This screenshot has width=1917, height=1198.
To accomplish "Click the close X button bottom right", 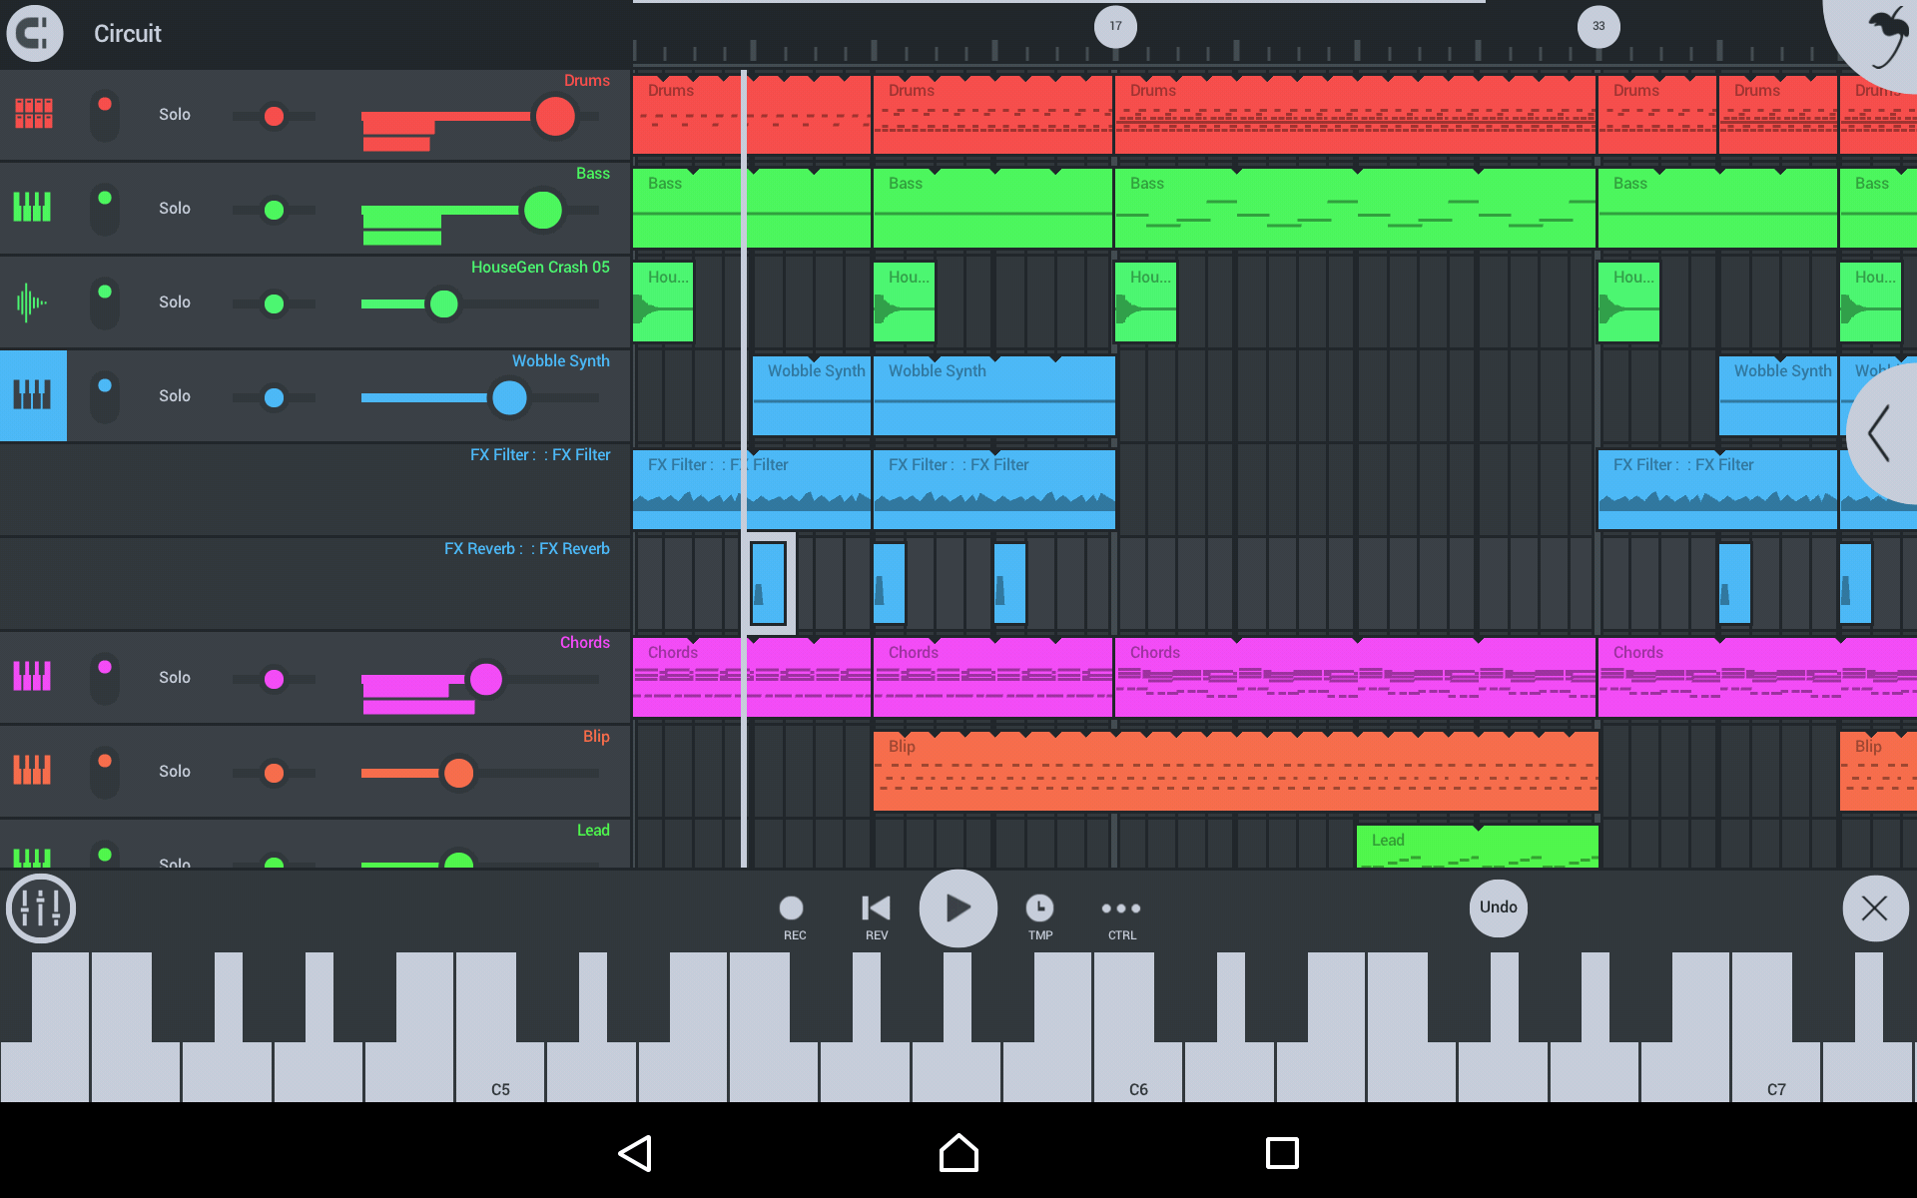I will (1873, 906).
